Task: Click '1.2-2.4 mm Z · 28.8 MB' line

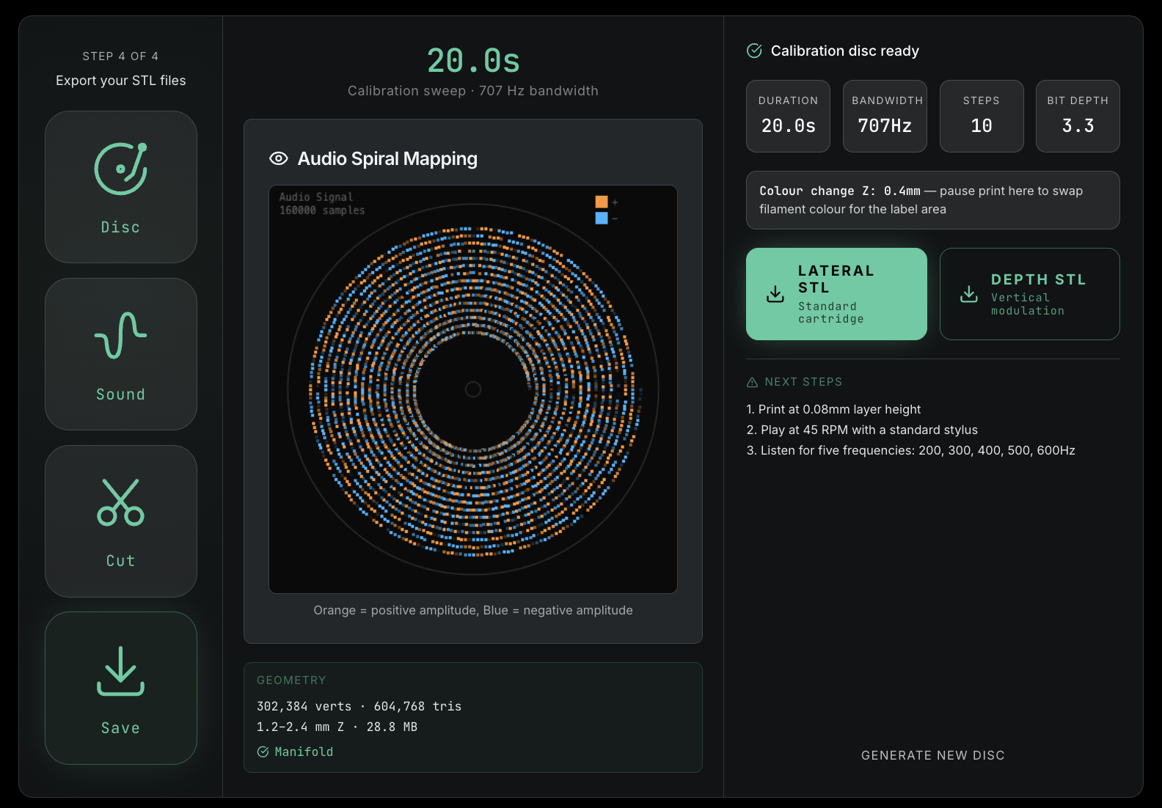Action: tap(337, 727)
